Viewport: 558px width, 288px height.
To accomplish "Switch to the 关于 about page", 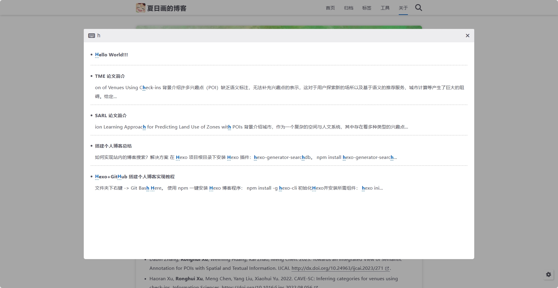I will [403, 8].
